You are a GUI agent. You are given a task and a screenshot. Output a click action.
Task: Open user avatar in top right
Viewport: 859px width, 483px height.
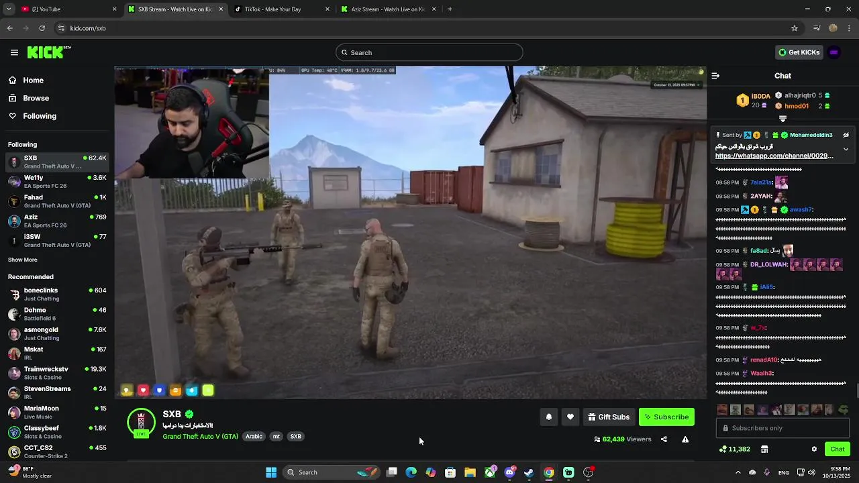tap(834, 52)
